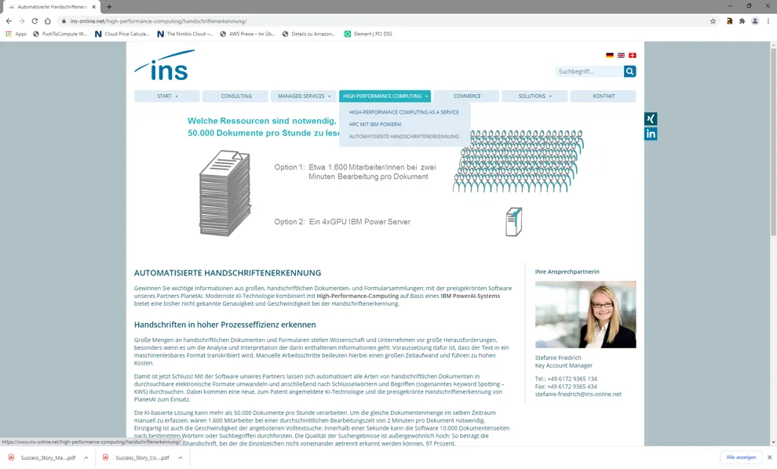This screenshot has width=777, height=469.
Task: Open the COMMERCE navigation item
Action: point(467,96)
